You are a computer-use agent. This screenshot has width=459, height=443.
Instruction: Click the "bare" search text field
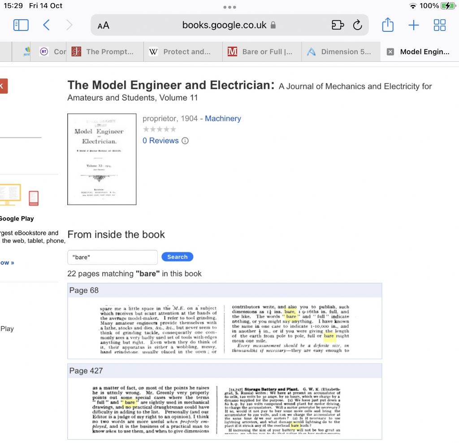pos(113,257)
